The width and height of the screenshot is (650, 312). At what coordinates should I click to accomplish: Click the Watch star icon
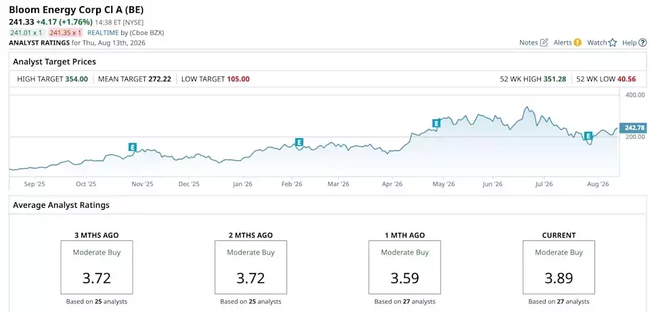613,43
